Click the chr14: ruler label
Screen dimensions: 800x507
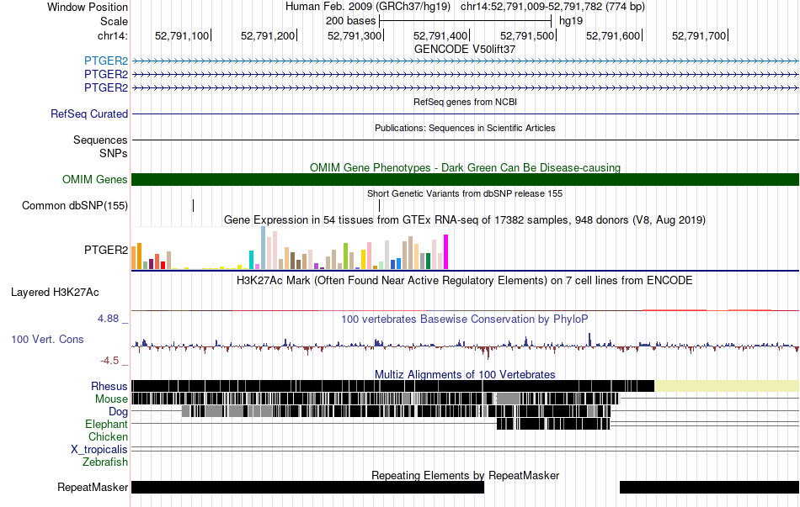click(113, 35)
